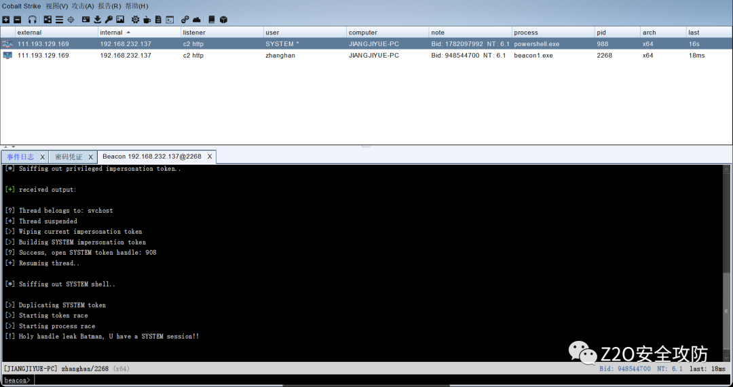Open the Cobalt Strike menu
The image size is (733, 387).
(x=22, y=6)
